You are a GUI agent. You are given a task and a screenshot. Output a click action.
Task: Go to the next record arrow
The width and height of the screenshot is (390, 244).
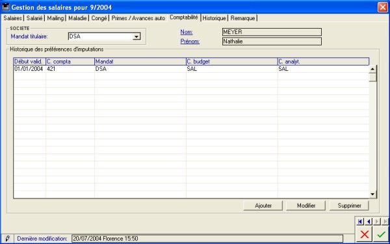377,221
